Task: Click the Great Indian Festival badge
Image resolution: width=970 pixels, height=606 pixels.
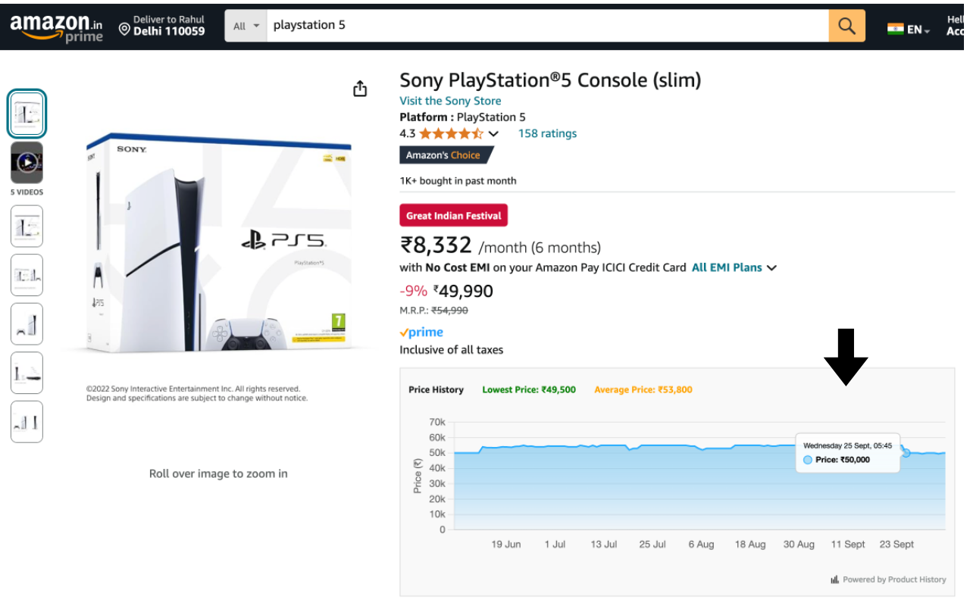Action: point(453,216)
